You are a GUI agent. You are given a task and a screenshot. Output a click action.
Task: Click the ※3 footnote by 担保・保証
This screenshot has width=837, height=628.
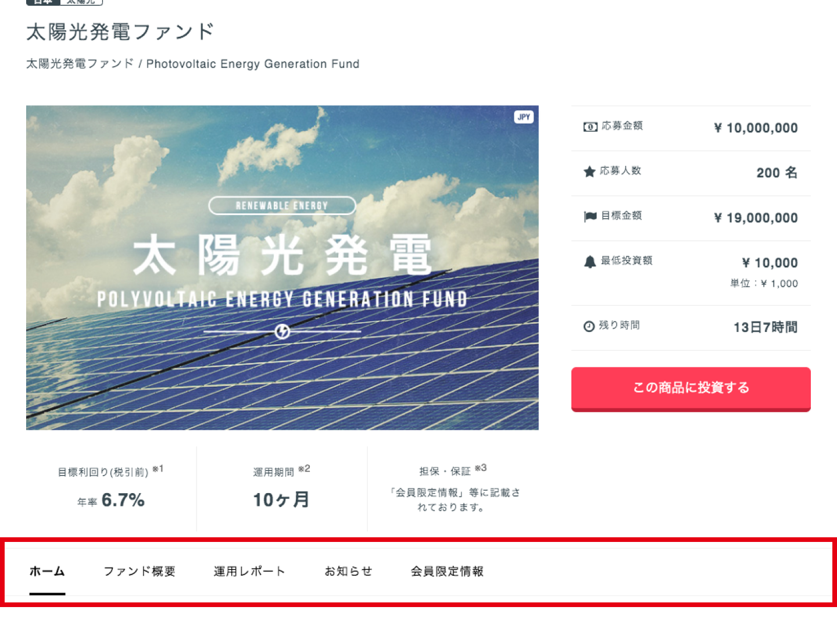(481, 468)
